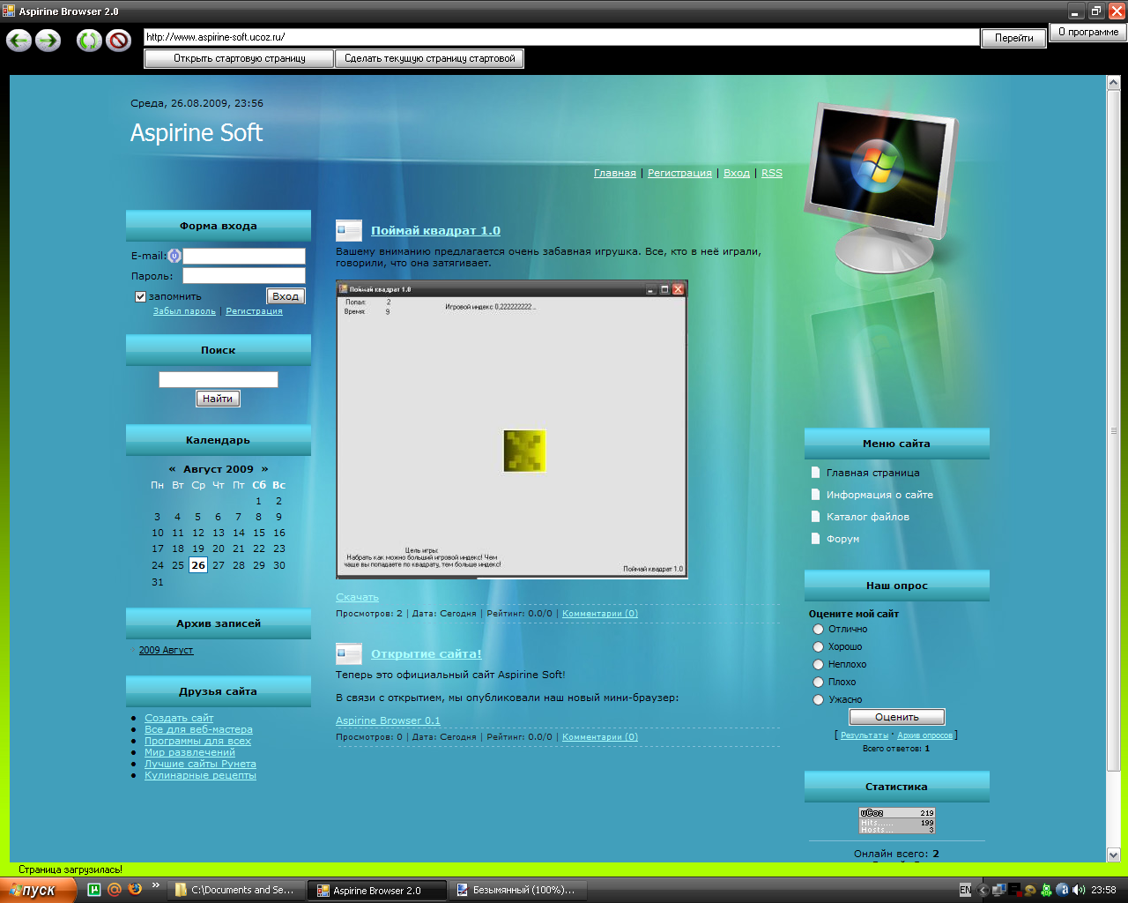This screenshot has height=903, width=1128.
Task: Click the Скачать download link
Action: pos(357,597)
